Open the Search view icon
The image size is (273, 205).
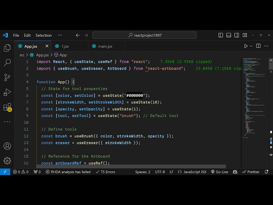[x=7, y=63]
